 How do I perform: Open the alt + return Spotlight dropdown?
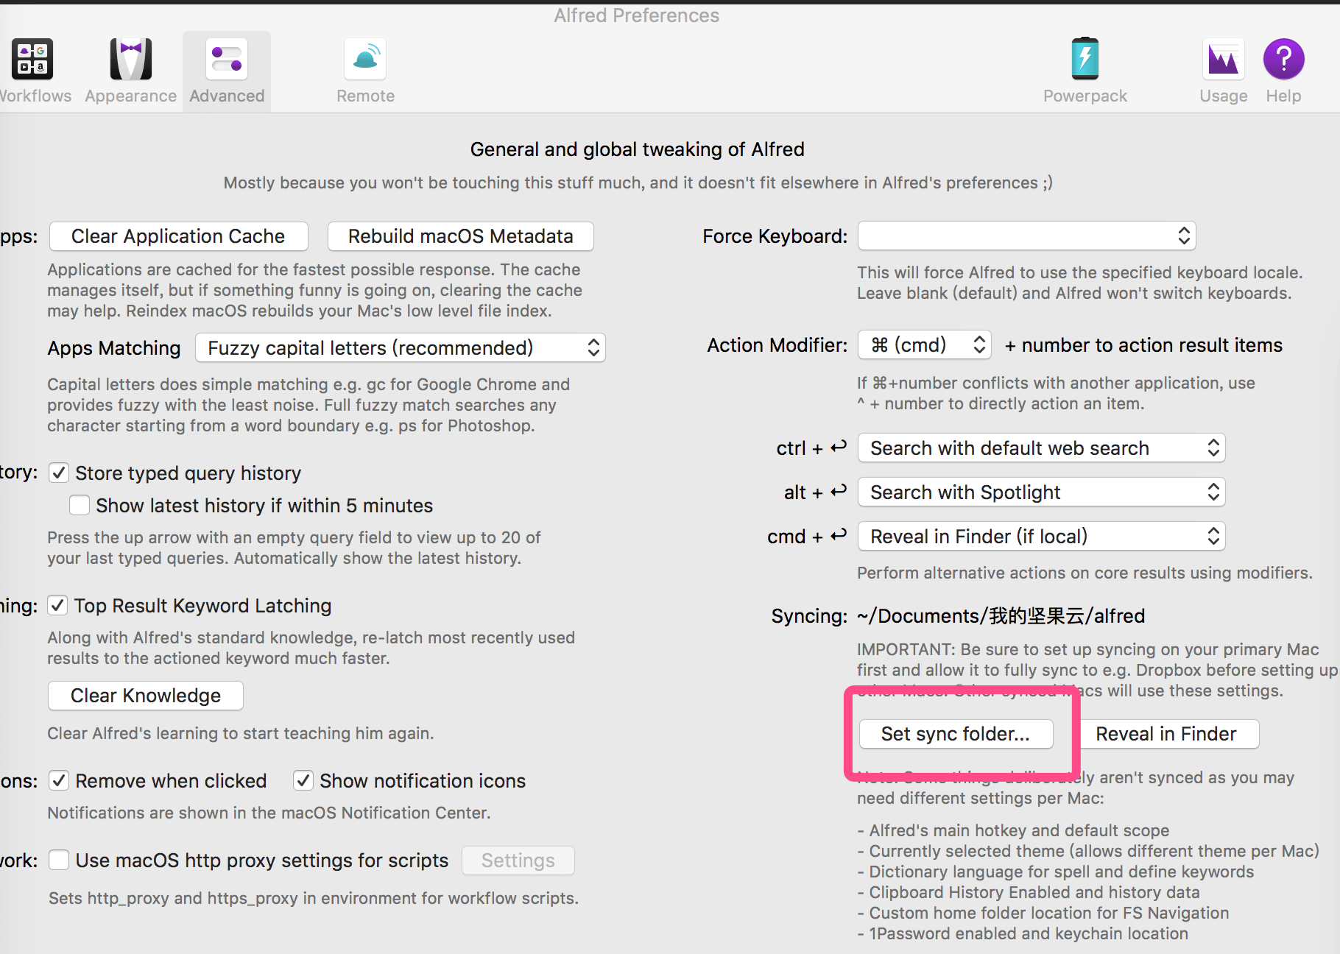pyautogui.click(x=1042, y=492)
